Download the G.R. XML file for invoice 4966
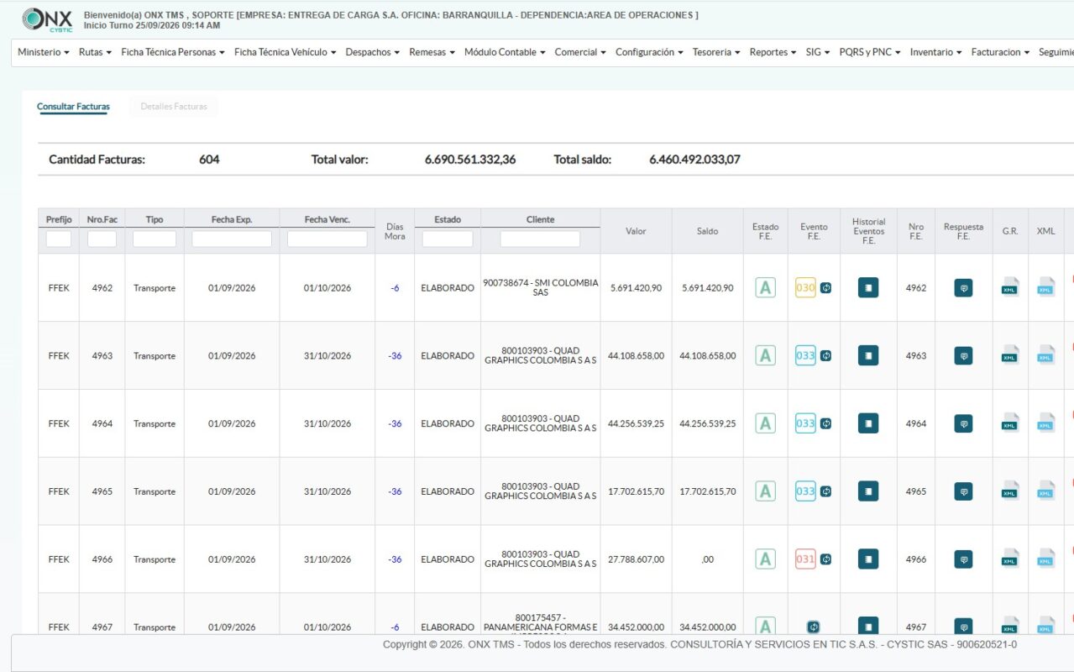1074x672 pixels. (x=1010, y=559)
